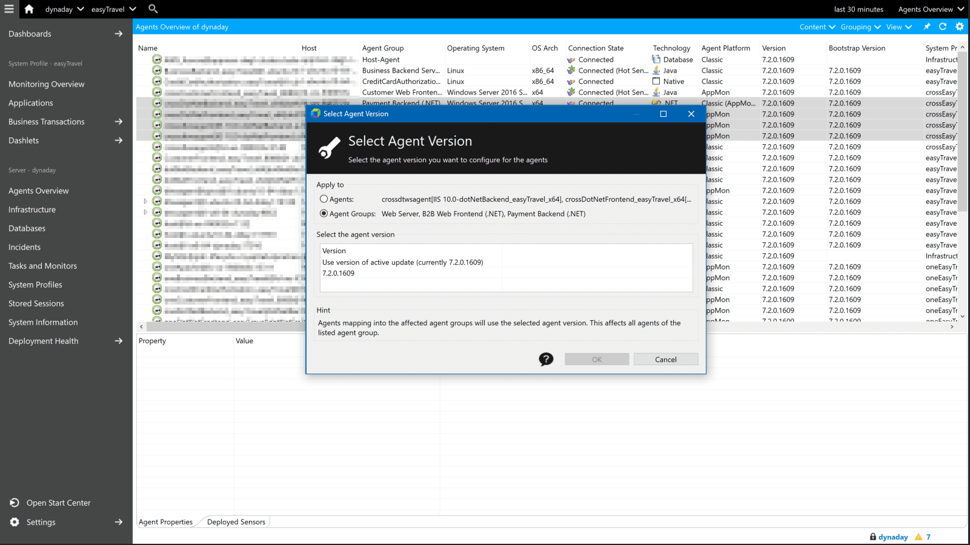970x545 pixels.
Task: Open System Profiles in sidebar
Action: coord(35,285)
